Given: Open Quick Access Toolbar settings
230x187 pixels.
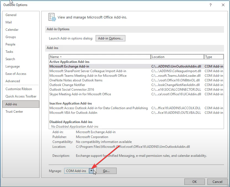Looking at the screenshot, I should (x=21, y=96).
